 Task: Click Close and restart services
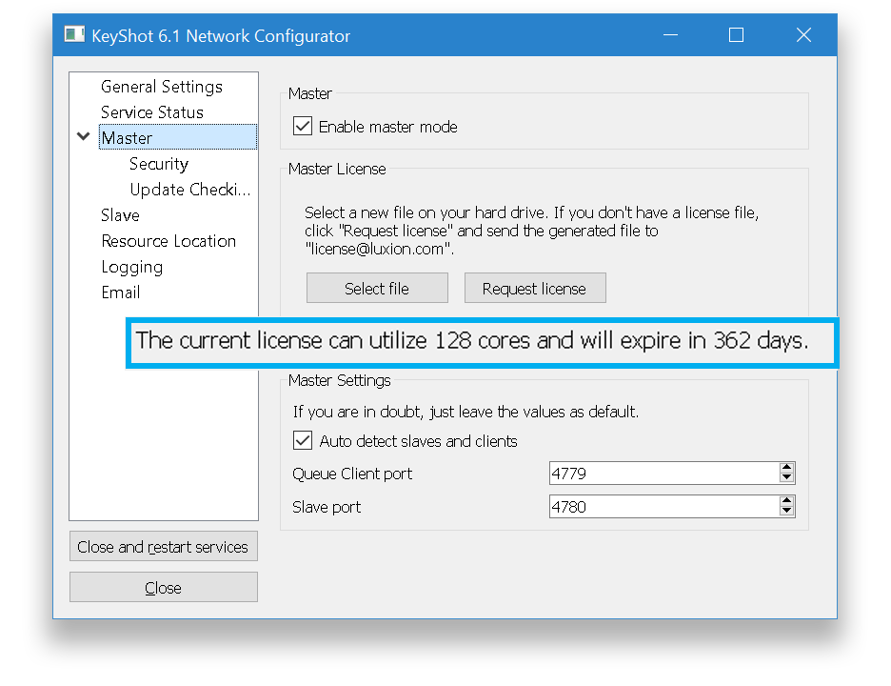pyautogui.click(x=163, y=546)
